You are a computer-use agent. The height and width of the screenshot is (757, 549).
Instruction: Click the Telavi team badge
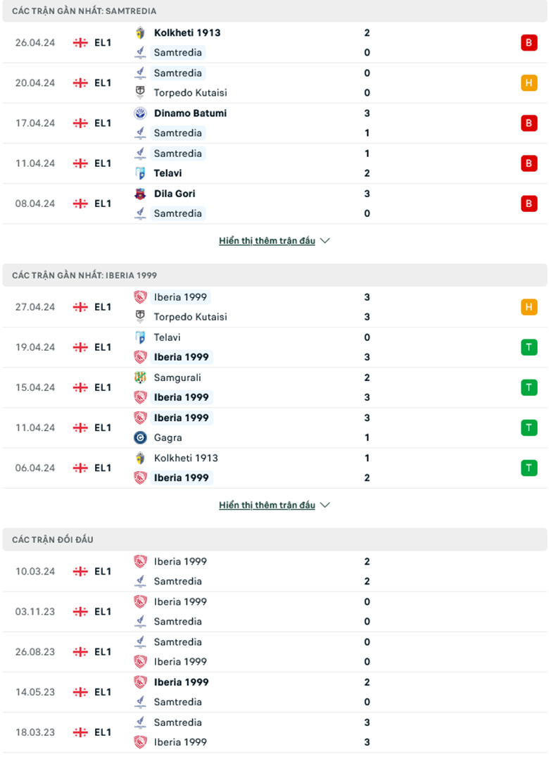pyautogui.click(x=140, y=173)
